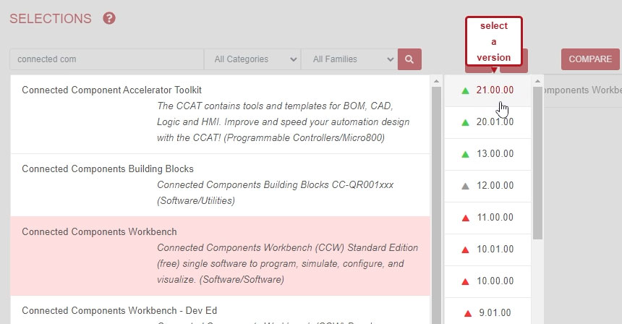Select version 20.01.00
Screen dimensions: 622x324
(x=487, y=122)
